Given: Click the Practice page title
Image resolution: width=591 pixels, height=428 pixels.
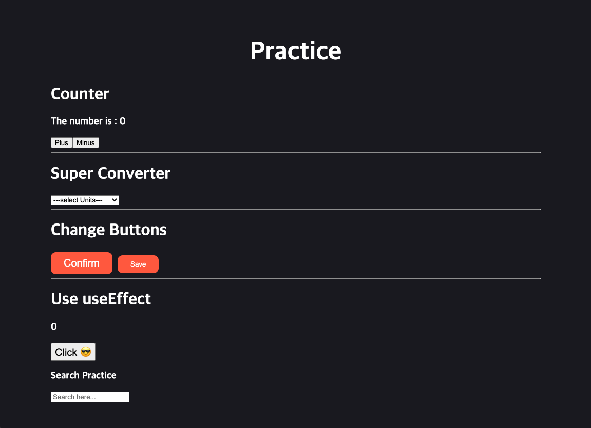Looking at the screenshot, I should coord(296,51).
